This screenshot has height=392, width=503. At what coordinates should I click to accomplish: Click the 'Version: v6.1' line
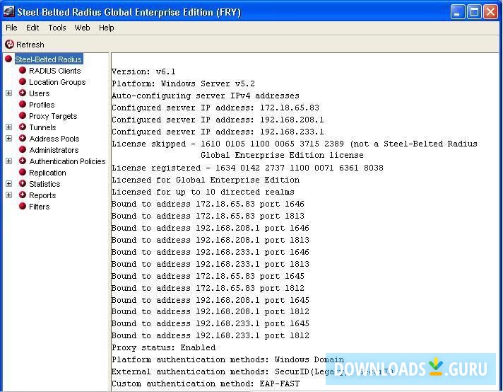coord(143,71)
